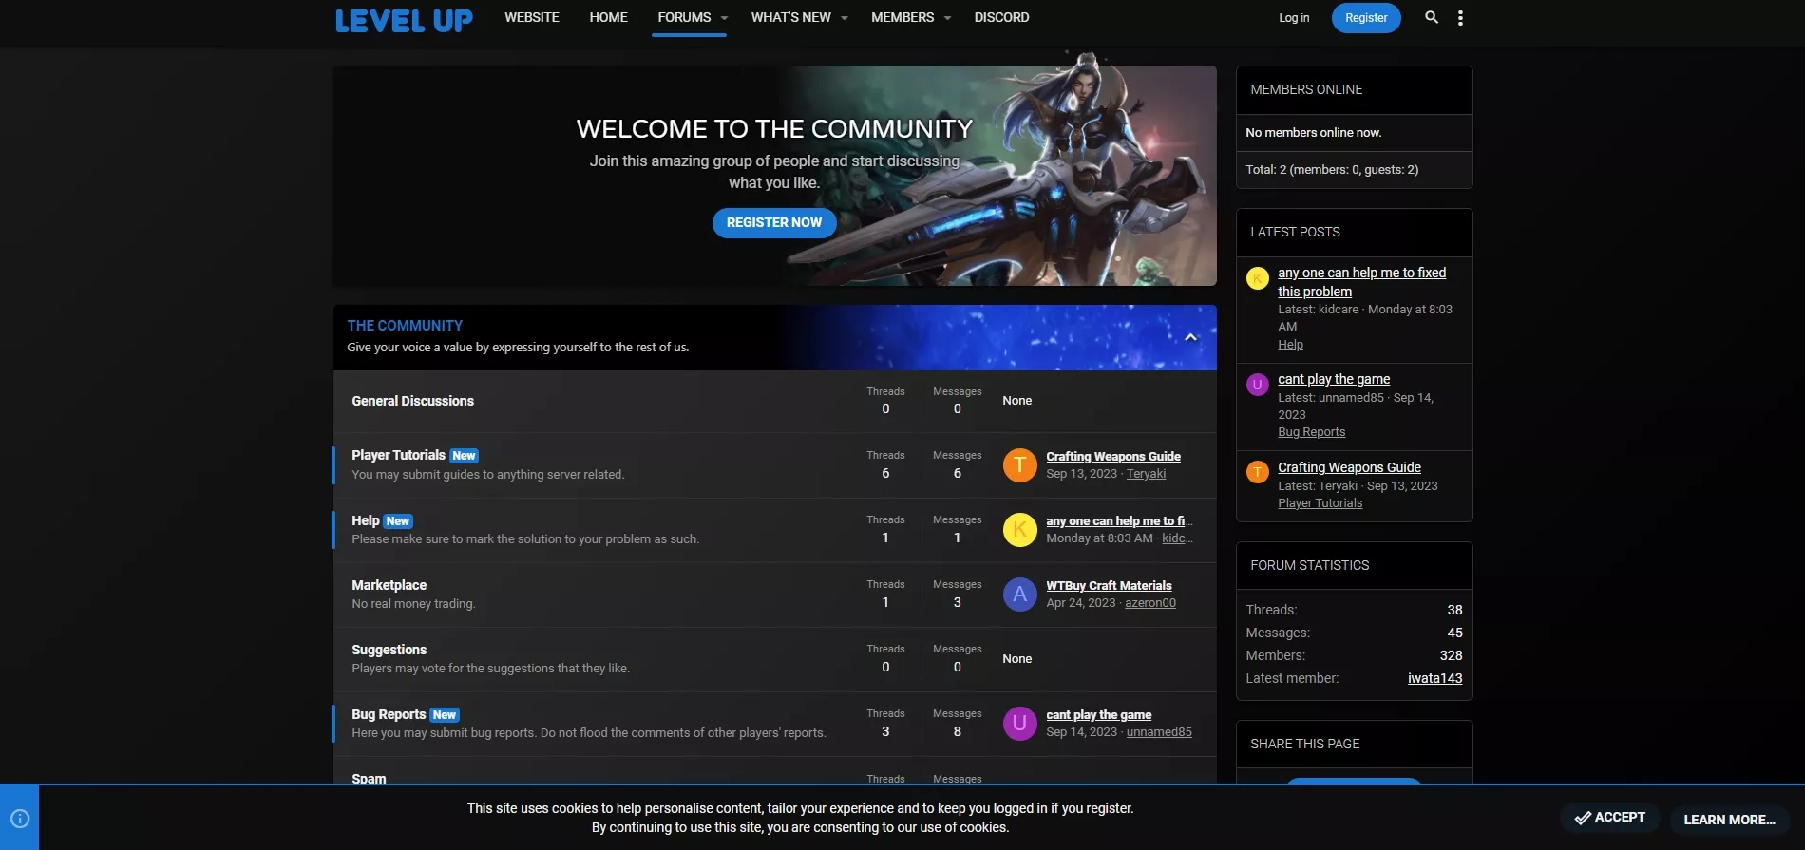Screen dimensions: 1805x850
Task: Click the Level Up logo
Action: (x=404, y=20)
